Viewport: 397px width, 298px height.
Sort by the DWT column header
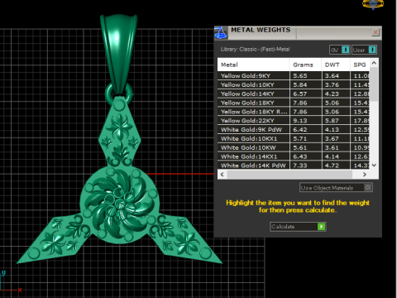(x=336, y=65)
